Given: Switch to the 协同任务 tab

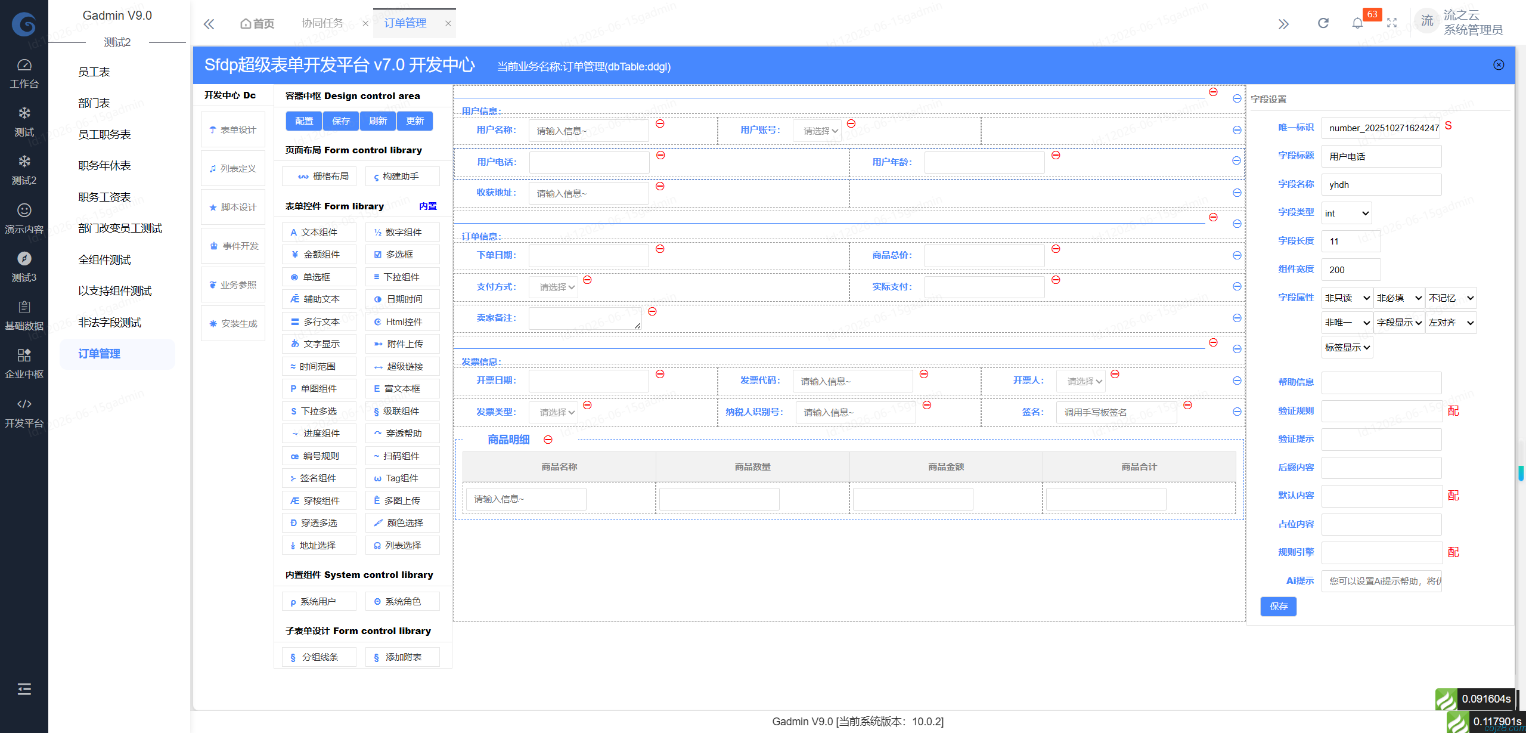Looking at the screenshot, I should point(323,23).
